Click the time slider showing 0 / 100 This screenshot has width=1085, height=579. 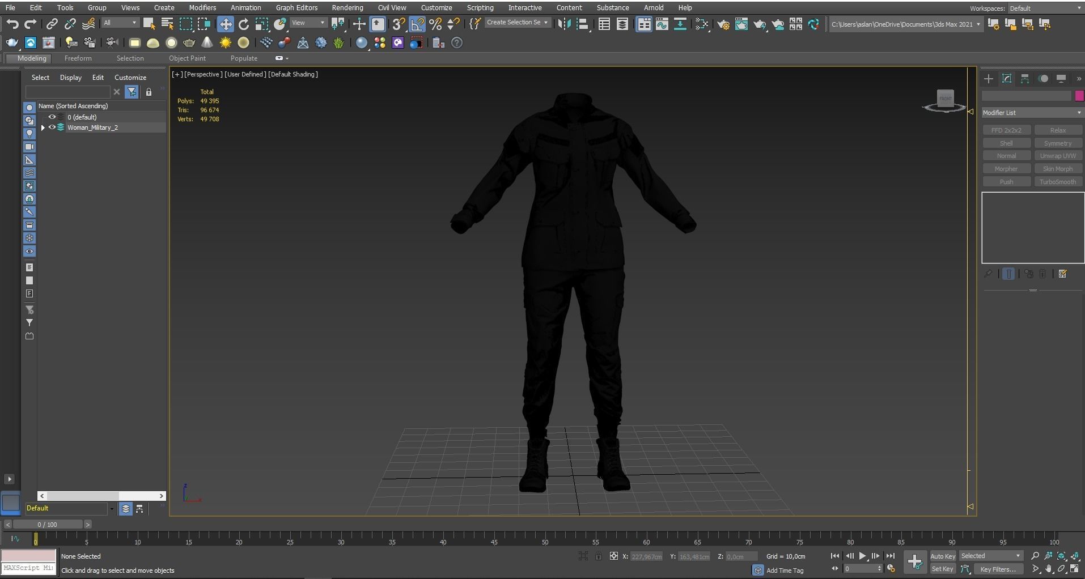(48, 525)
